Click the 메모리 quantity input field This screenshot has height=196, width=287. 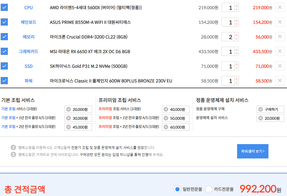point(228,37)
